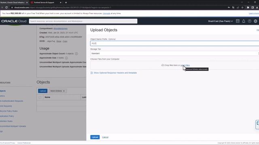Close the Buckets Oracle Cloud tab
Viewport: 259px width, 145px height.
coord(27,2)
